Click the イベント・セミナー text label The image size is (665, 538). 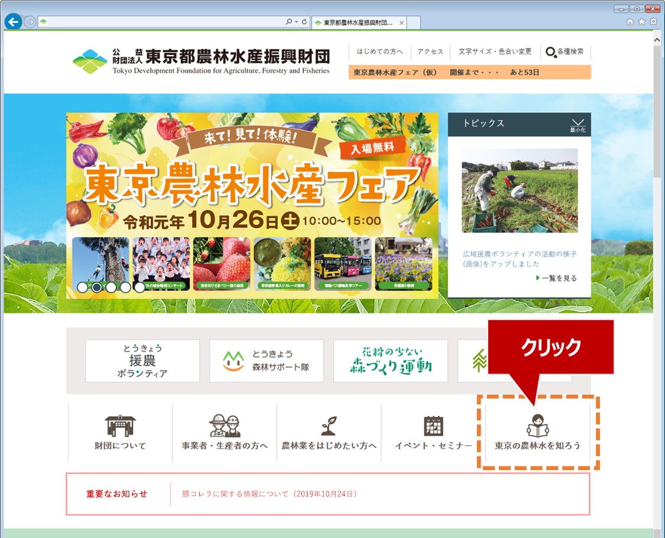click(433, 446)
